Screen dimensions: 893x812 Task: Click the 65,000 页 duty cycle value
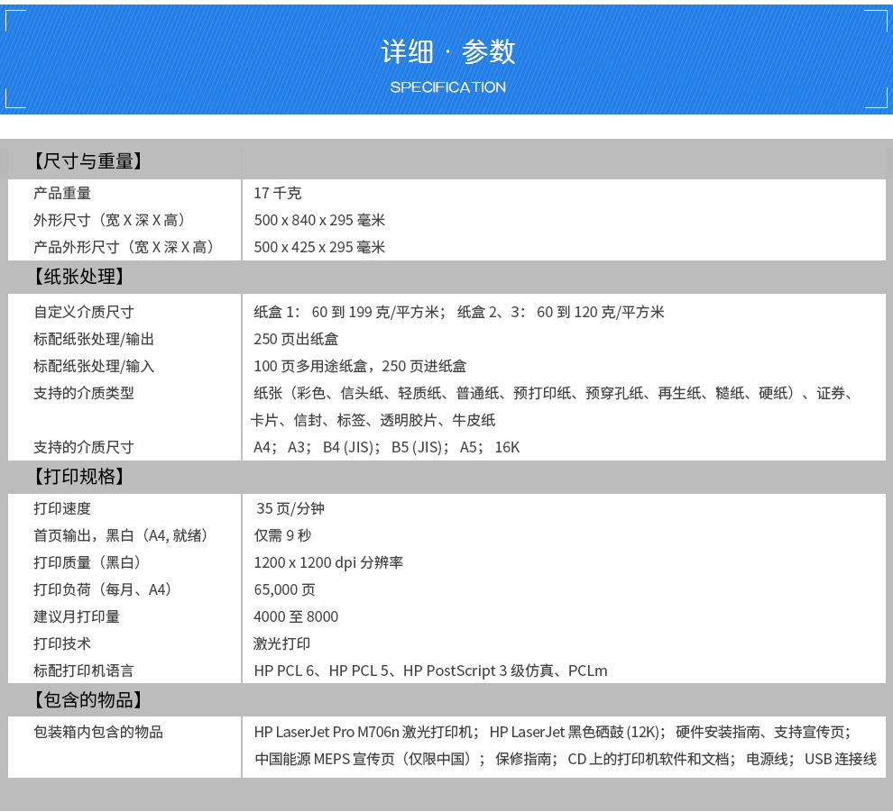pyautogui.click(x=285, y=589)
